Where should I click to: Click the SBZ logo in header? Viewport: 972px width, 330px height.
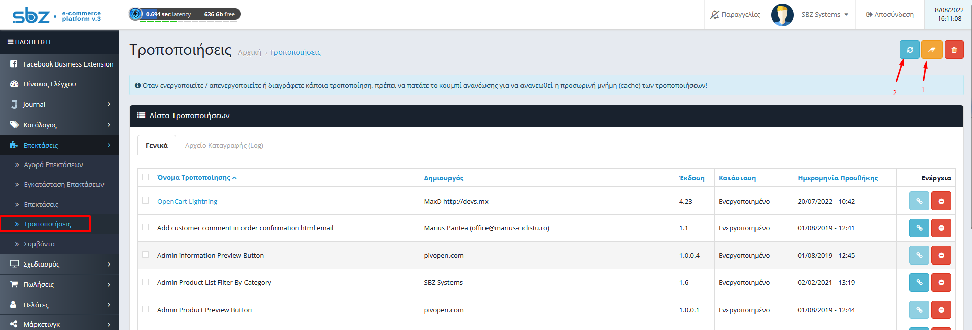(31, 15)
